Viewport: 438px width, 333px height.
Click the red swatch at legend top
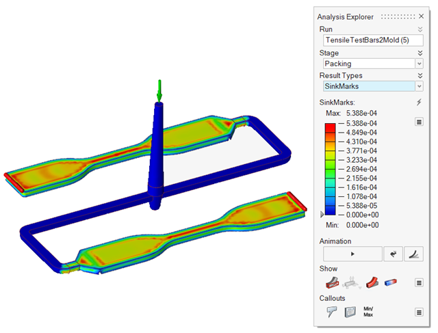(x=331, y=127)
